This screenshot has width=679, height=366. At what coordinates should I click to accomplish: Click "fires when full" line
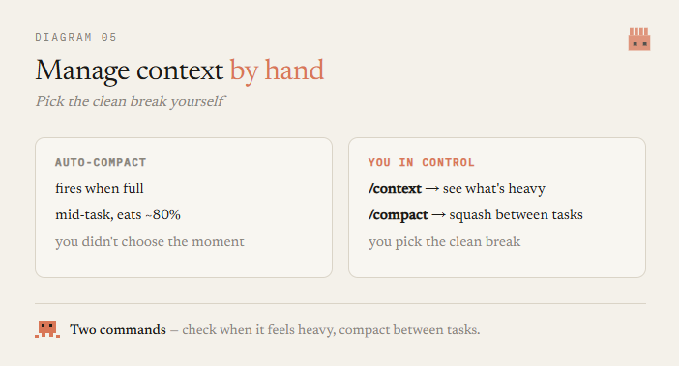click(100, 189)
